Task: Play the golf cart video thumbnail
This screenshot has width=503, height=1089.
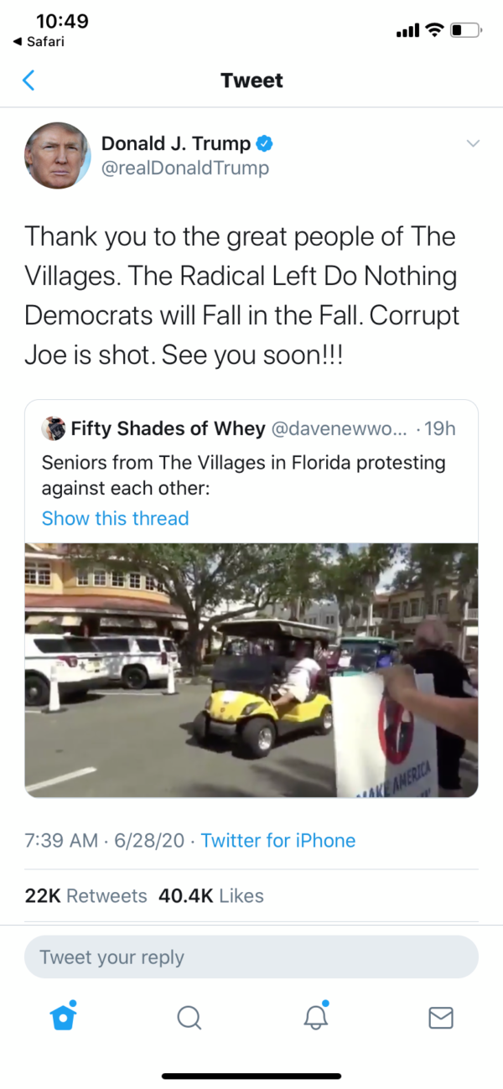Action: [251, 670]
